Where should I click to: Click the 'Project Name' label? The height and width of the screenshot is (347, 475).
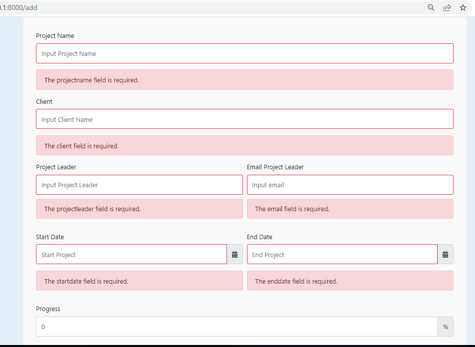click(55, 36)
